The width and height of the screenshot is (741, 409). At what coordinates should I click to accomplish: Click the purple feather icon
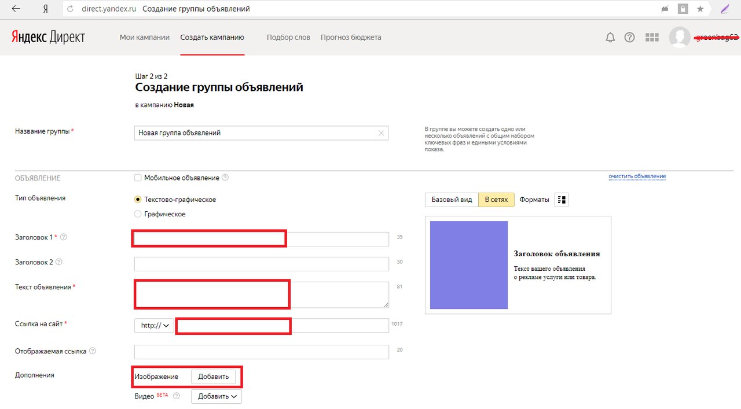(725, 9)
